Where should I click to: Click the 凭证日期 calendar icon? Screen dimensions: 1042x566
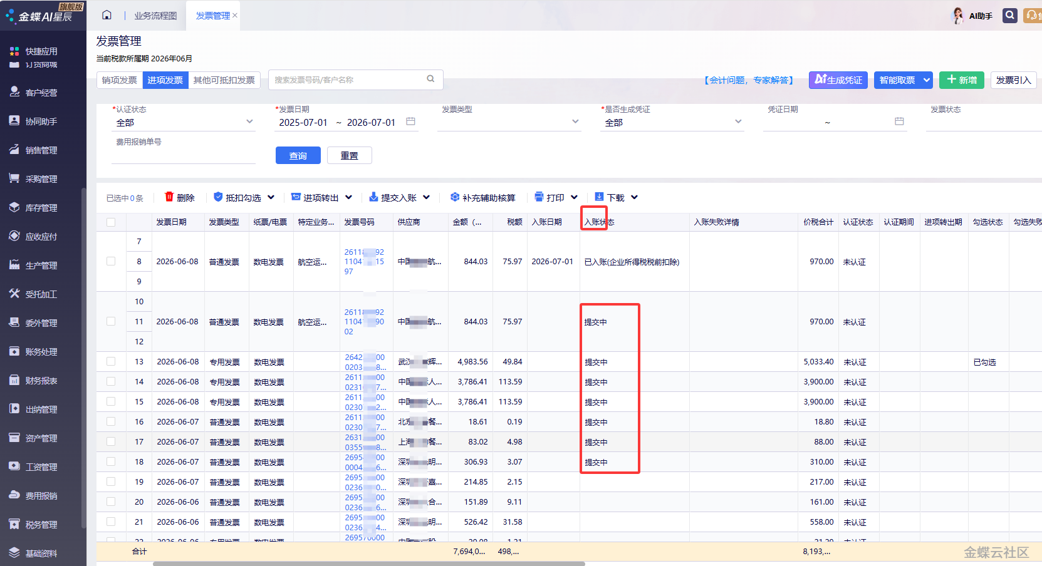pos(899,121)
